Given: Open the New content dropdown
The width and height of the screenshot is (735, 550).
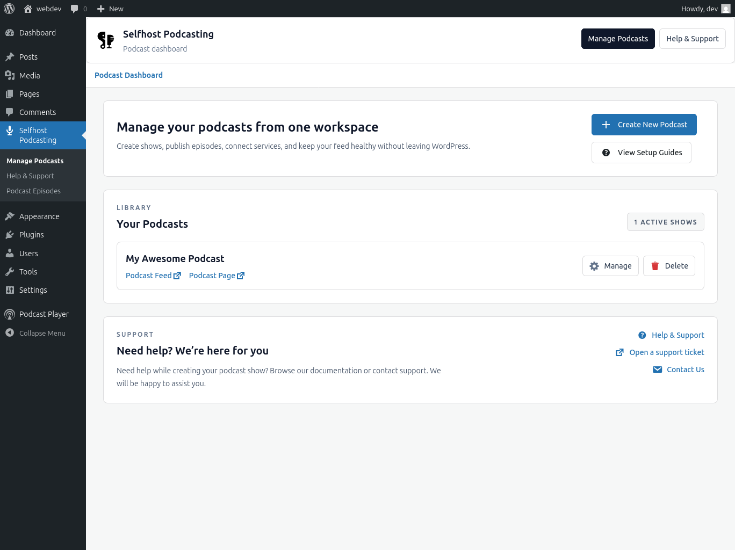Looking at the screenshot, I should [x=110, y=9].
